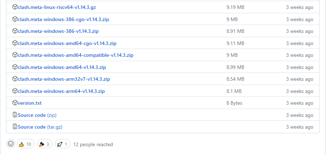The image size is (326, 154).
Task: Click package icon beside windows-arm64 zip
Action: (x=15, y=91)
